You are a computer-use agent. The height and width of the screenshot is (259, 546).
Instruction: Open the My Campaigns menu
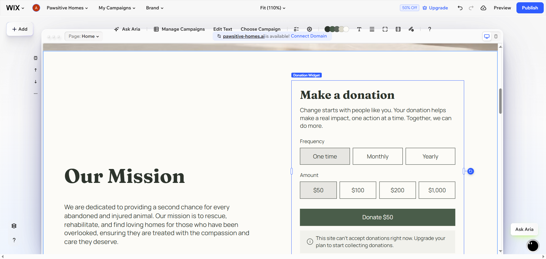(117, 8)
